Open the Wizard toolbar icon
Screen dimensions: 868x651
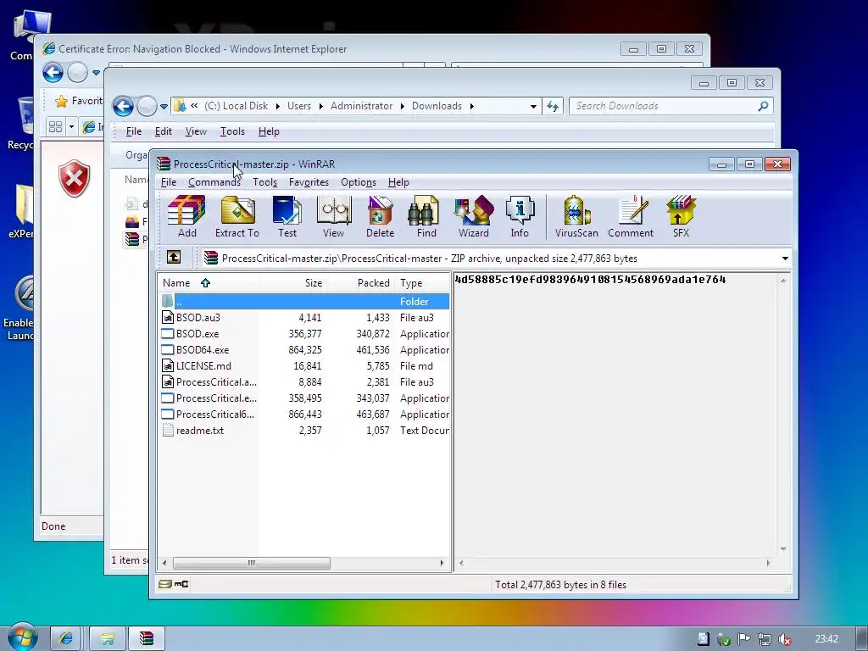pyautogui.click(x=473, y=216)
